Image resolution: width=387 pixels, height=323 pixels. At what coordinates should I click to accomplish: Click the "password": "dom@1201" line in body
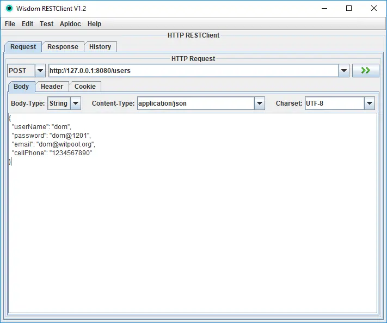[51, 136]
